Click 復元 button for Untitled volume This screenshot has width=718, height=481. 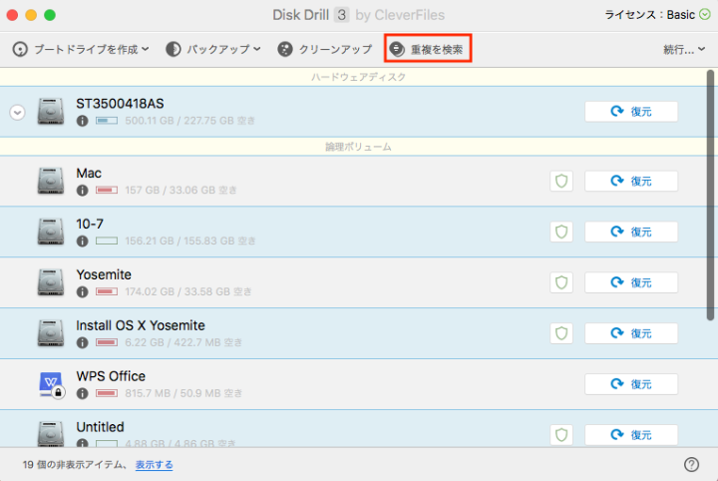pos(631,435)
